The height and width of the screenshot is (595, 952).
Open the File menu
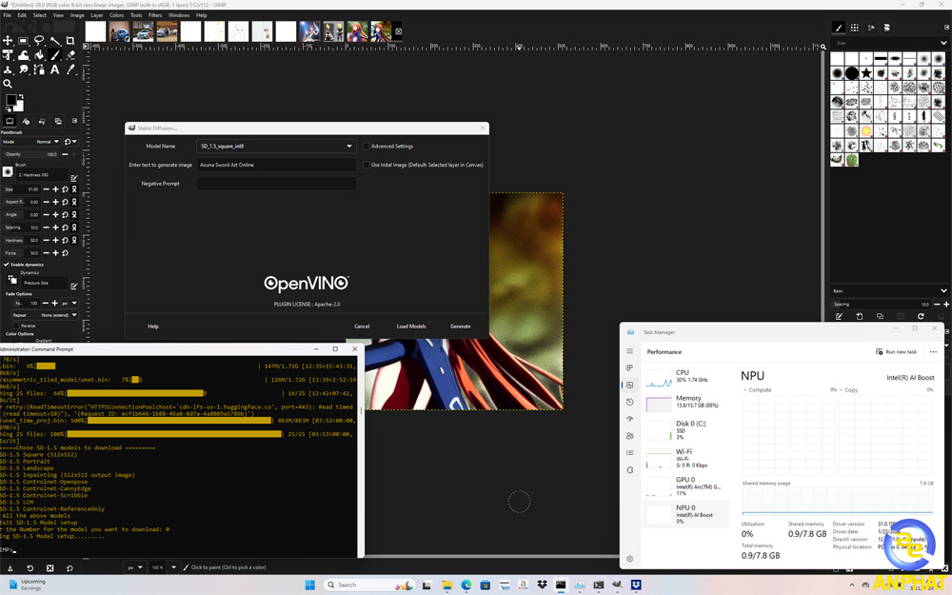[8, 15]
